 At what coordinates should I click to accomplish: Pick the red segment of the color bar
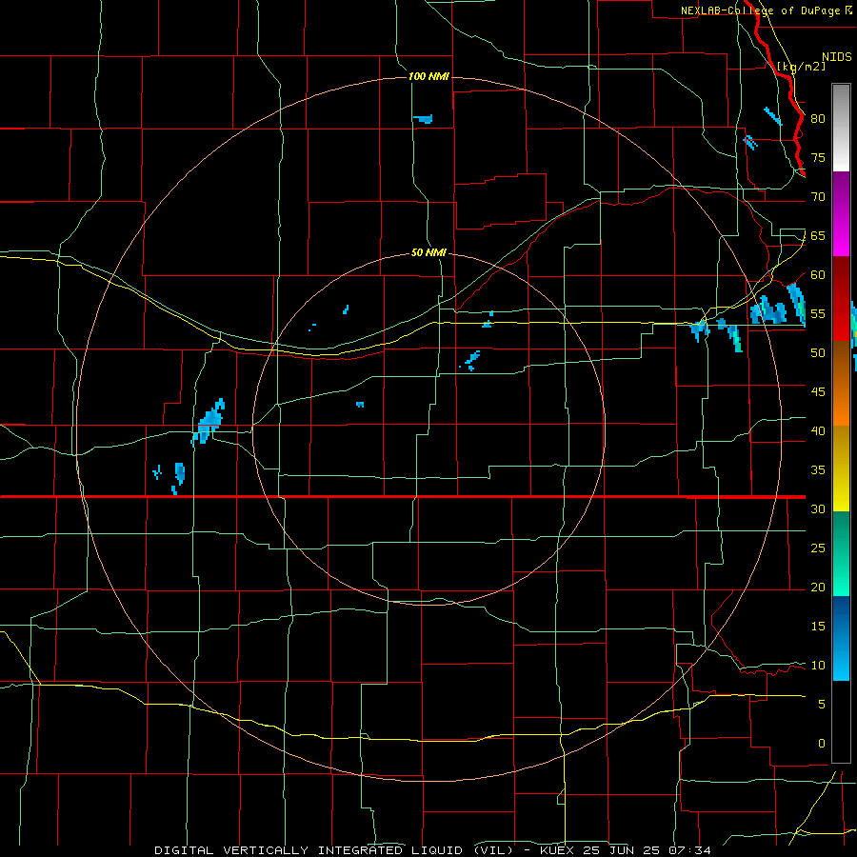coord(841,299)
